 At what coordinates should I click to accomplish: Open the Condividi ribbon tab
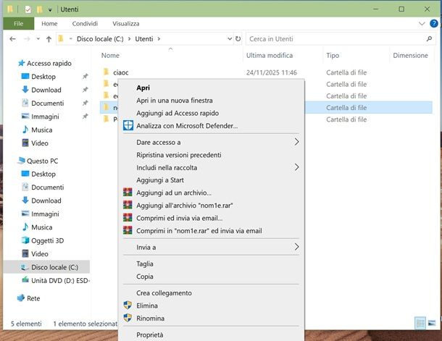click(85, 24)
